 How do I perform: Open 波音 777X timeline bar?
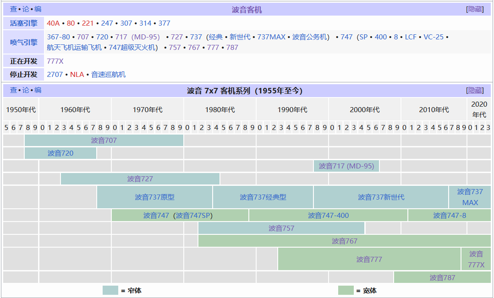(x=476, y=259)
